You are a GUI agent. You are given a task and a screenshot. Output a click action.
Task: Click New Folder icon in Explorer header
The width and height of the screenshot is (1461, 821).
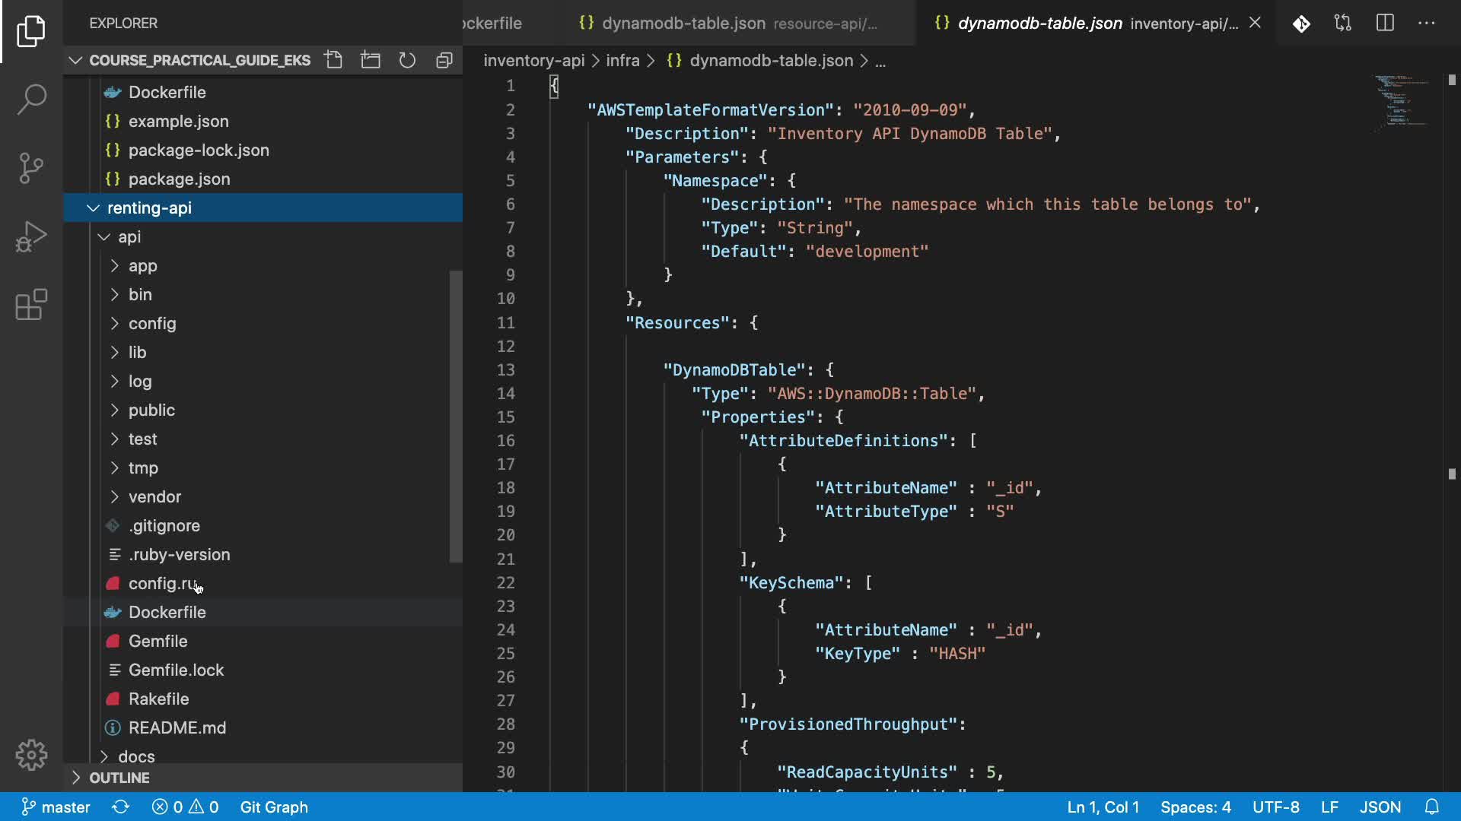(x=371, y=60)
